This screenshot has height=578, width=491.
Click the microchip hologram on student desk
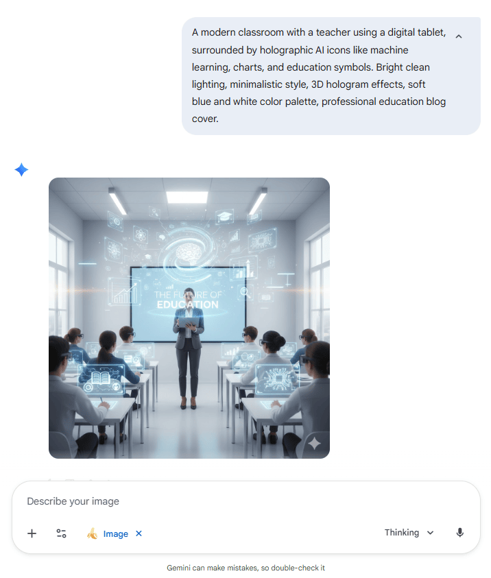(x=278, y=379)
